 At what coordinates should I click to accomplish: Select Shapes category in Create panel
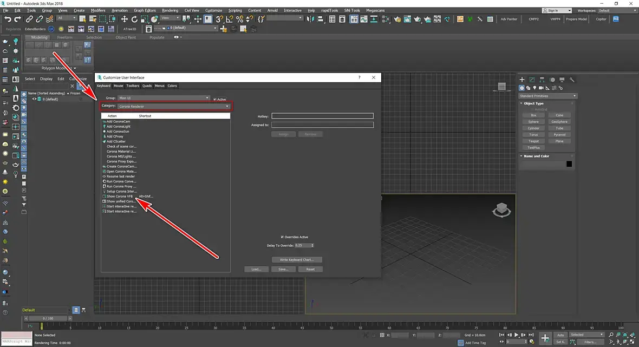pyautogui.click(x=528, y=88)
